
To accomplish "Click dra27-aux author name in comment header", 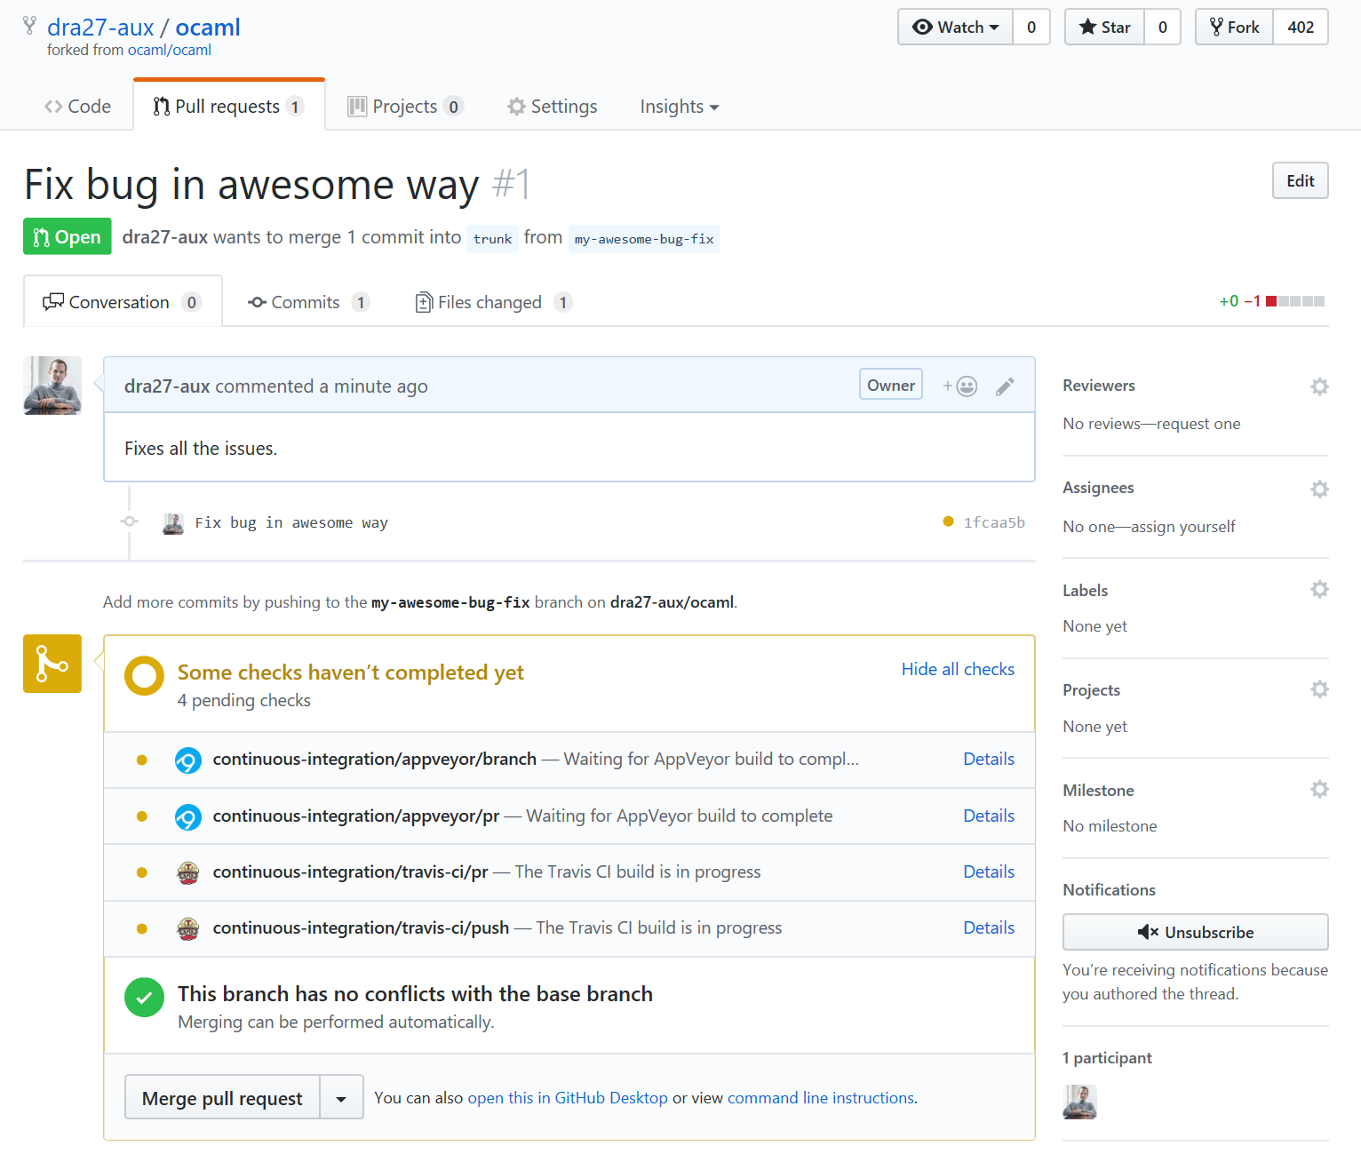I will coord(167,386).
